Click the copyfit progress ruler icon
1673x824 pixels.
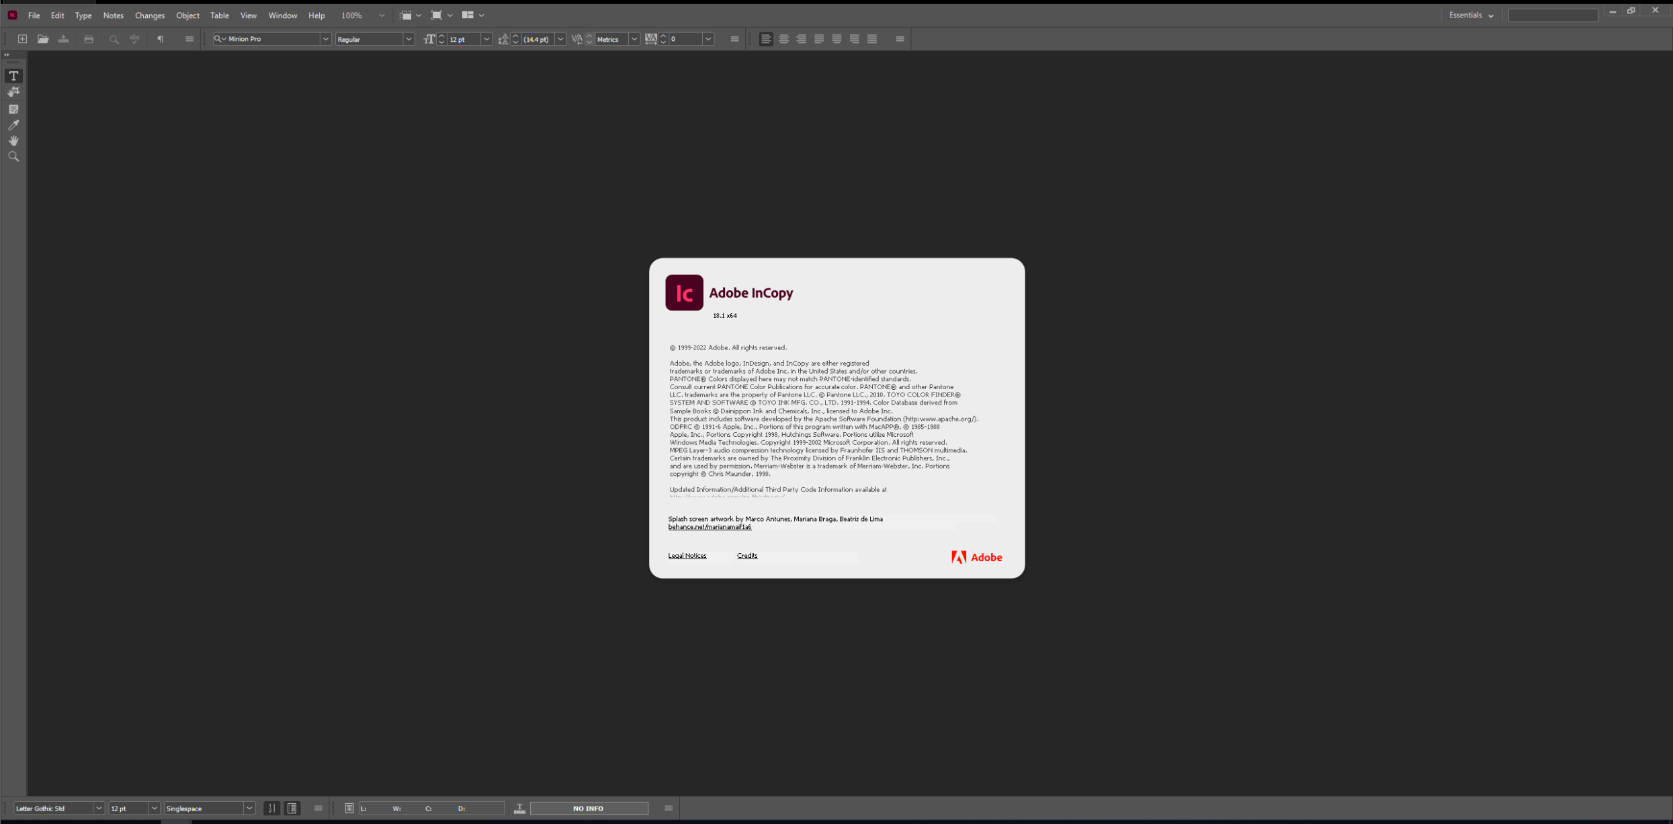[x=519, y=809]
